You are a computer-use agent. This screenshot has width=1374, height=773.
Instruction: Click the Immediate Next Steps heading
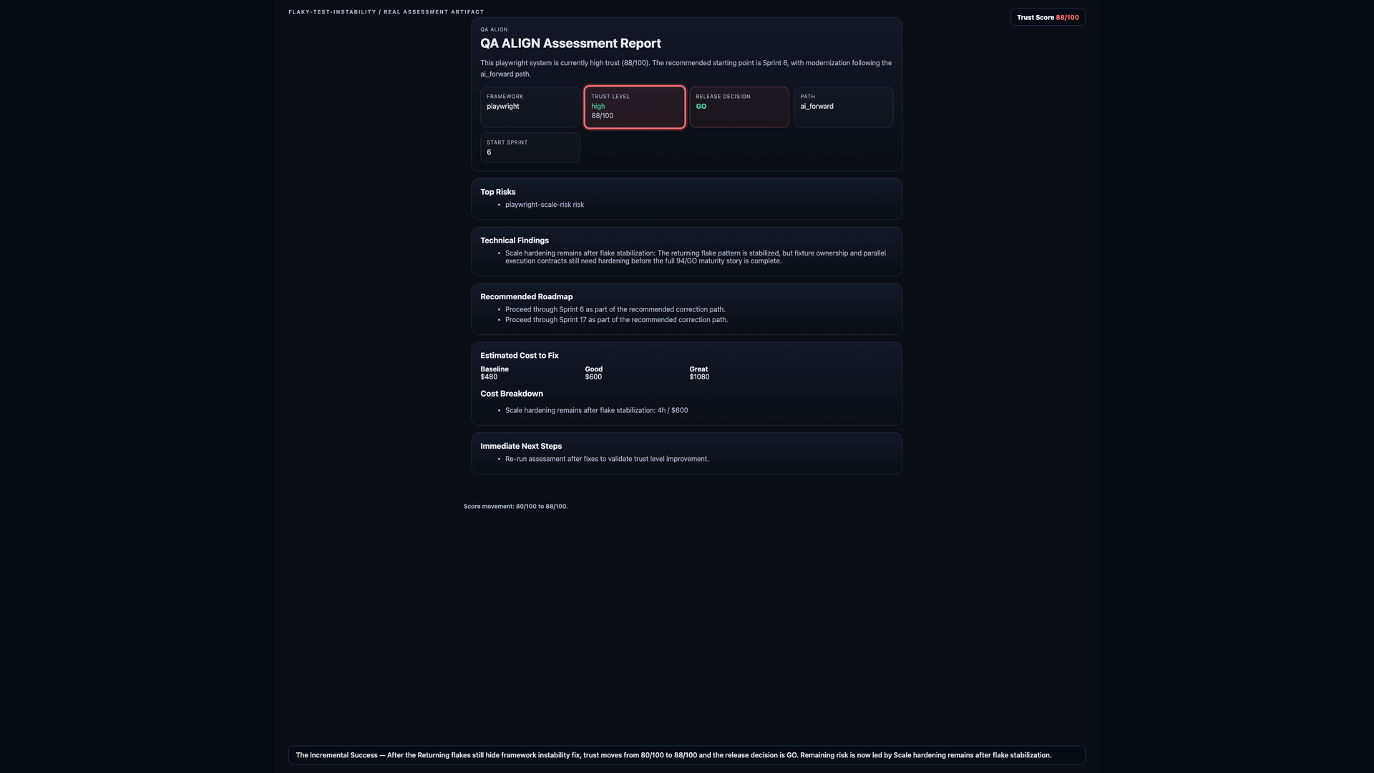[x=521, y=447]
